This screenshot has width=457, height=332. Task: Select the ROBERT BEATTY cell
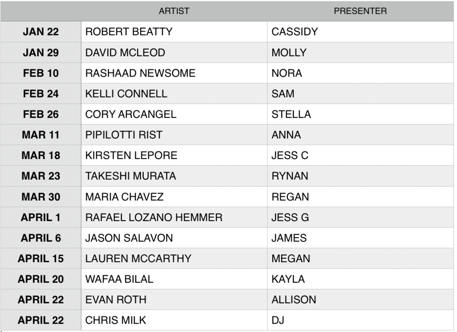[174, 33]
